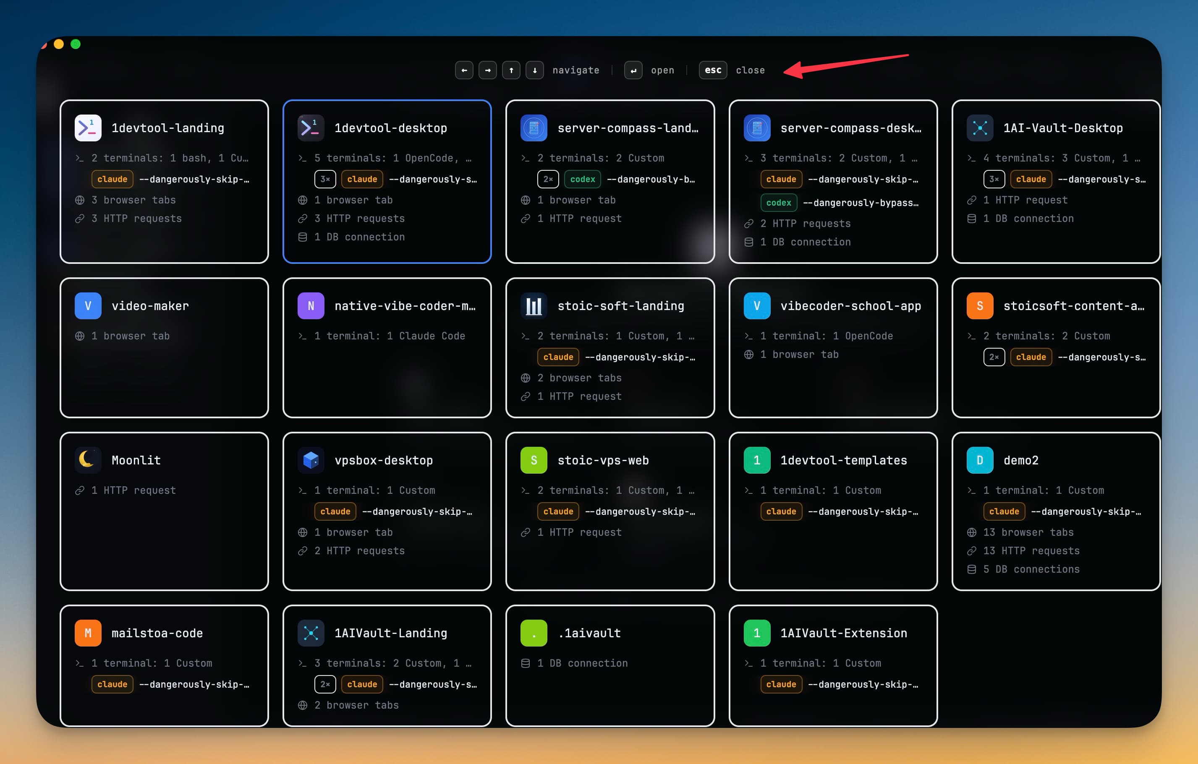Screen dimensions: 1198x764
Task: Open the 1devtool-landing project title
Action: tap(167, 128)
